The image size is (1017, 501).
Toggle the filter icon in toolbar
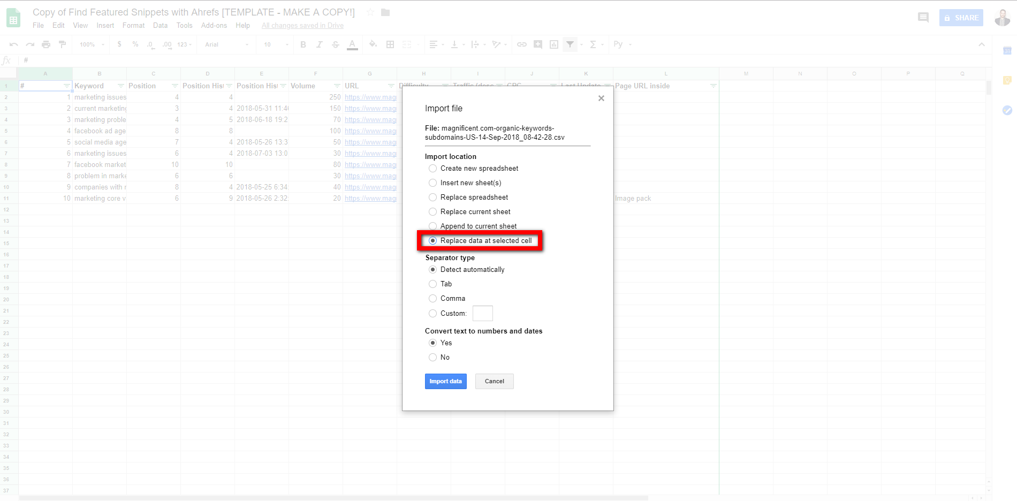(x=570, y=44)
